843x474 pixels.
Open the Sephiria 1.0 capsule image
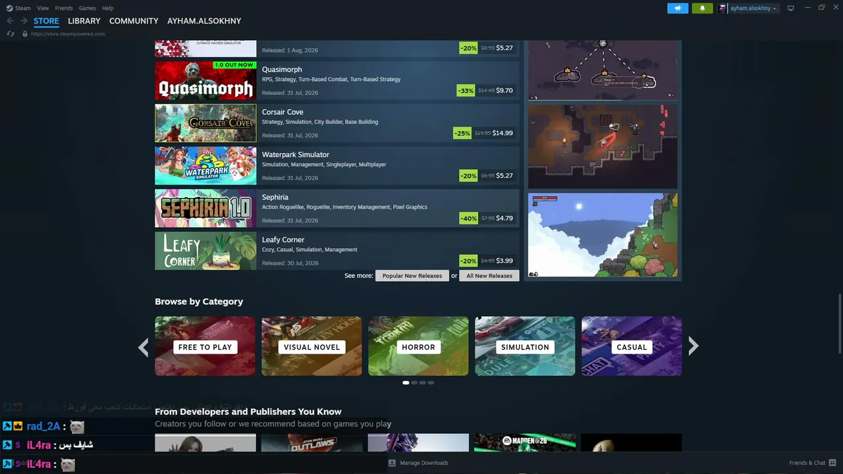[205, 208]
